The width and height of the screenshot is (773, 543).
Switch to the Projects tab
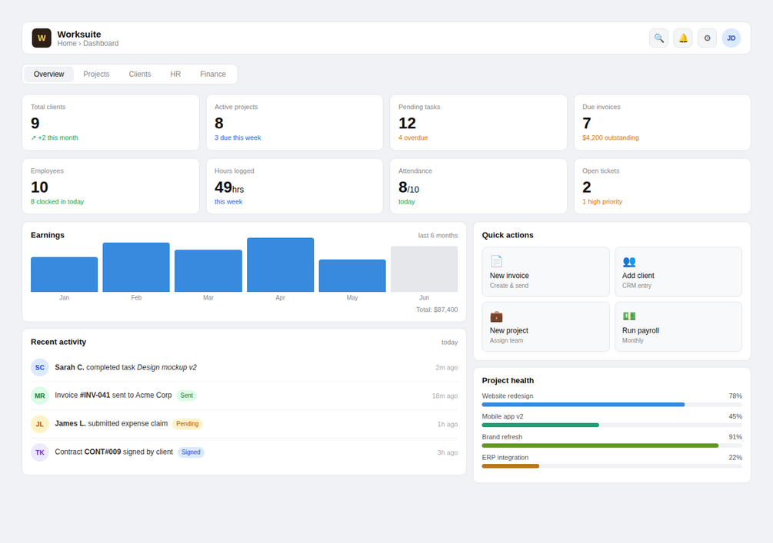96,74
